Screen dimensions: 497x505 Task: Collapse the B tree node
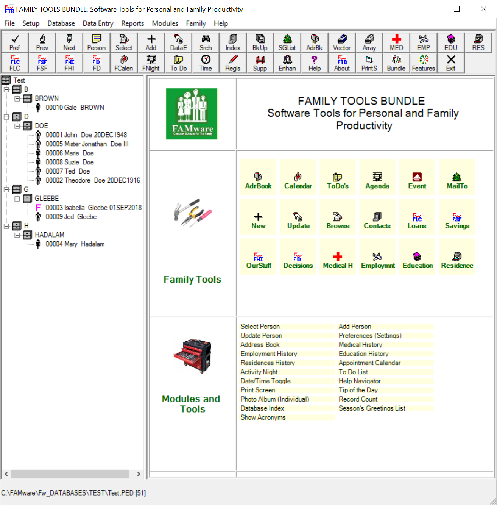point(6,89)
